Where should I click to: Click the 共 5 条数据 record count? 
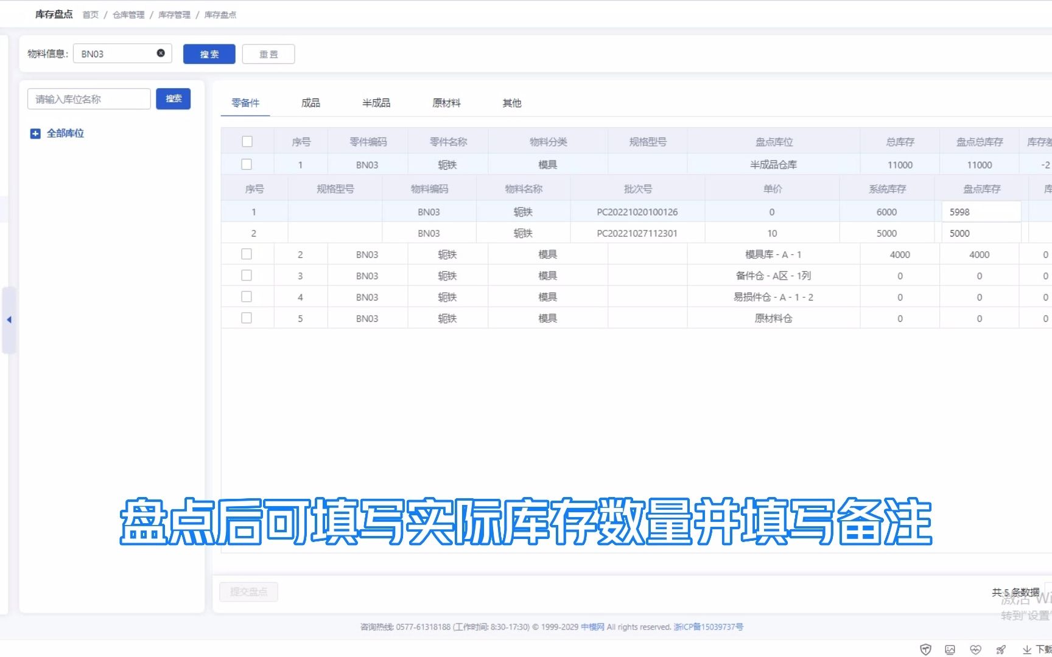point(1015,592)
